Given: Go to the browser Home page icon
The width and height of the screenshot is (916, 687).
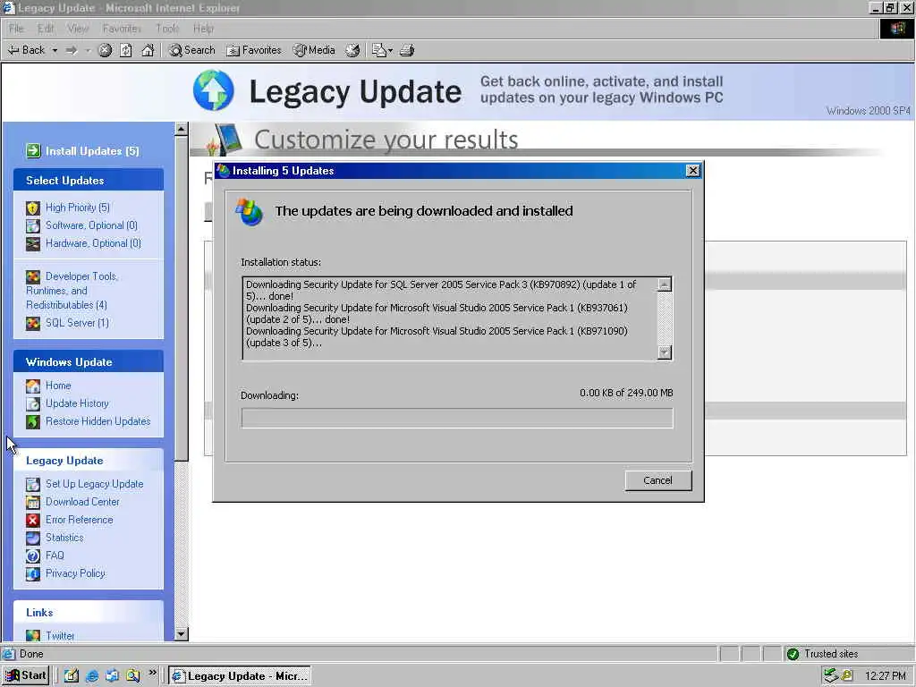Looking at the screenshot, I should 148,50.
